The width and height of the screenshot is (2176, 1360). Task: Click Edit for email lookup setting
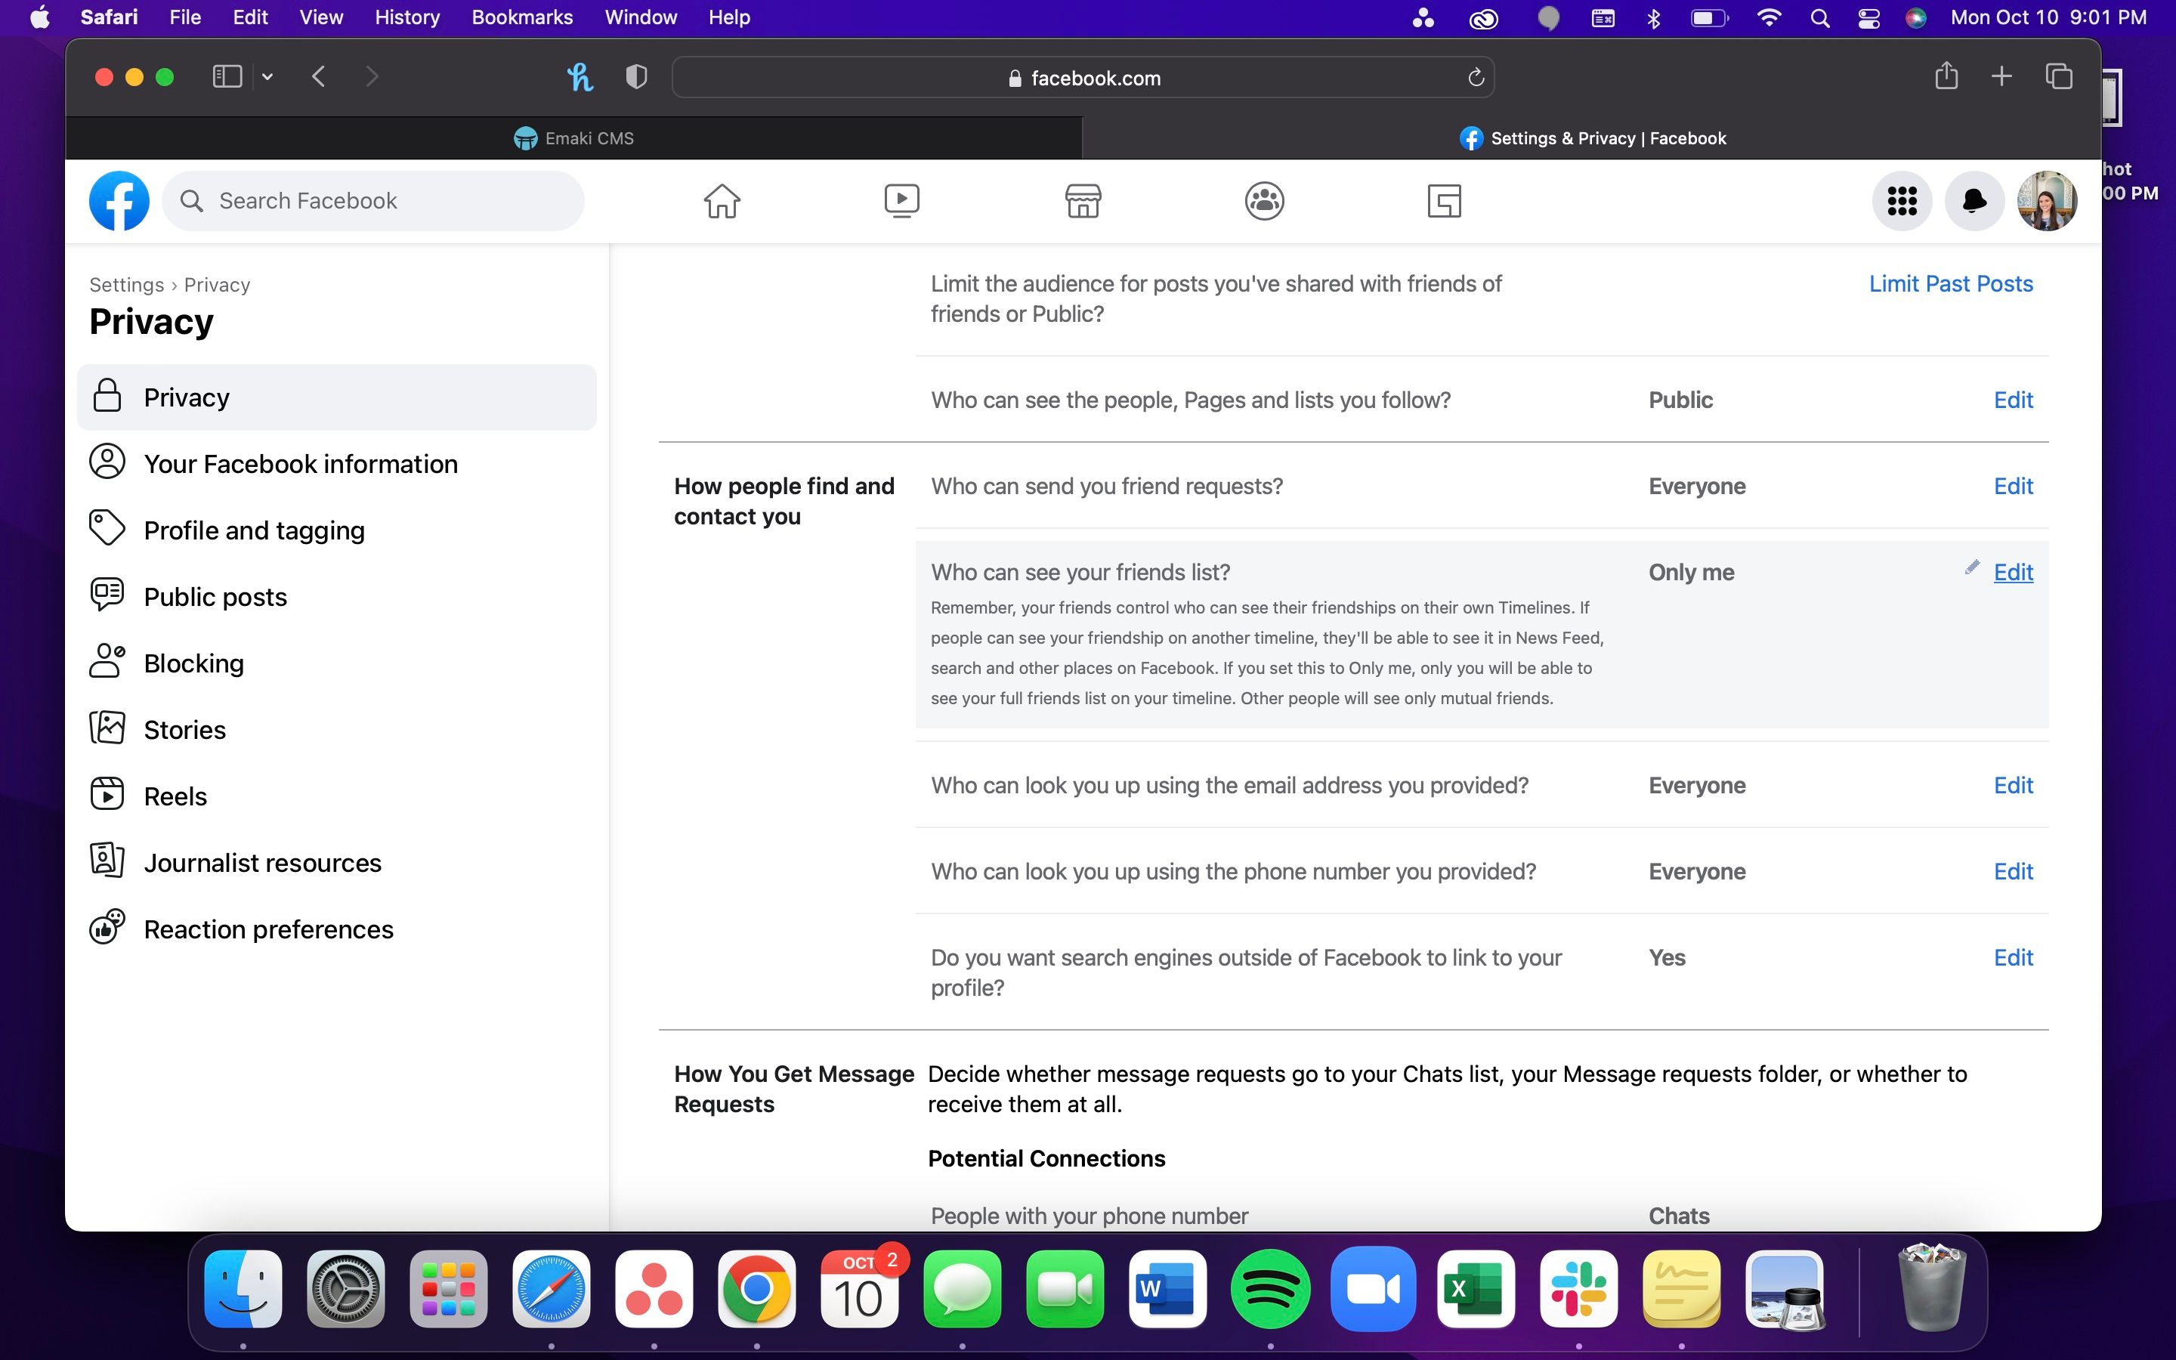pos(2013,785)
